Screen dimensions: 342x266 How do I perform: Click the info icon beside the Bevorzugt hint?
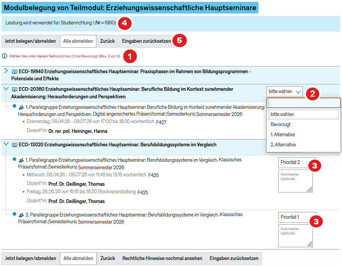pyautogui.click(x=4, y=56)
